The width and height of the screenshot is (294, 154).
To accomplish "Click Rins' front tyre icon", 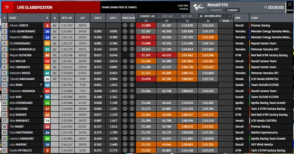I will tap(125, 85).
